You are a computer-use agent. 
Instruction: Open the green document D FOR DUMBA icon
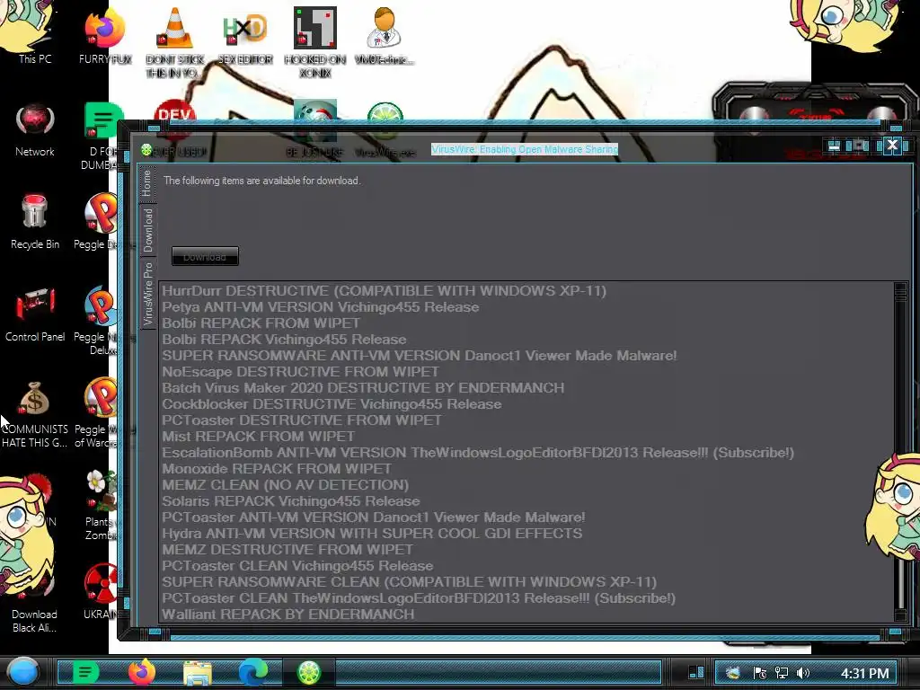101,135
